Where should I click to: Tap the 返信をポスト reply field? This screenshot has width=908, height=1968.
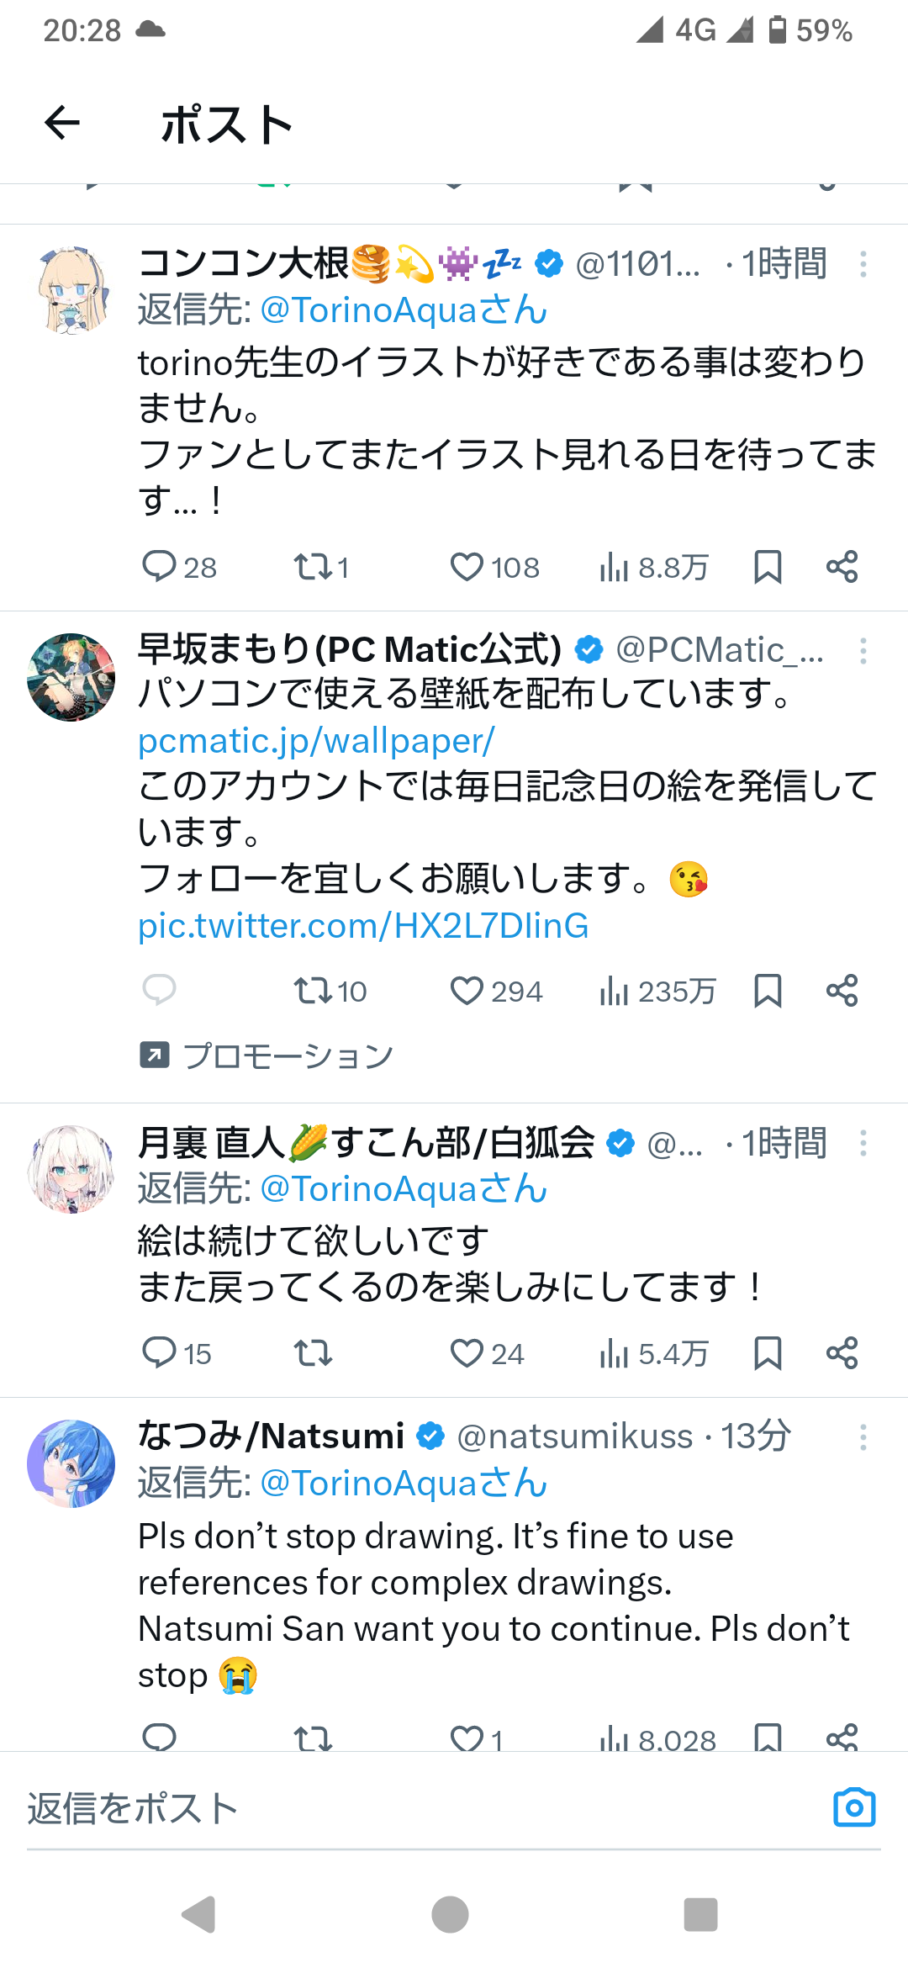420,1809
